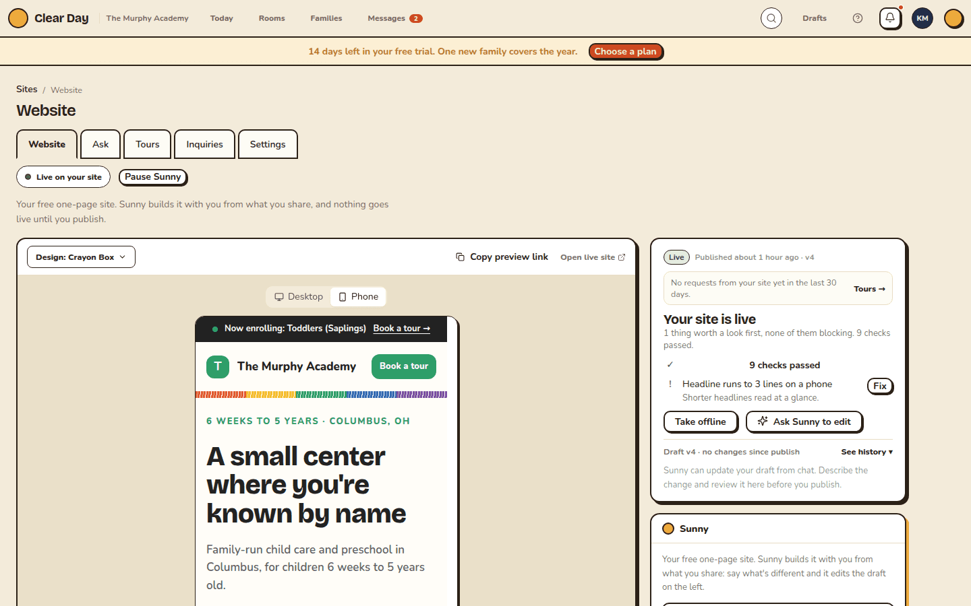This screenshot has width=971, height=606.
Task: Open notifications bell icon
Action: click(x=890, y=18)
